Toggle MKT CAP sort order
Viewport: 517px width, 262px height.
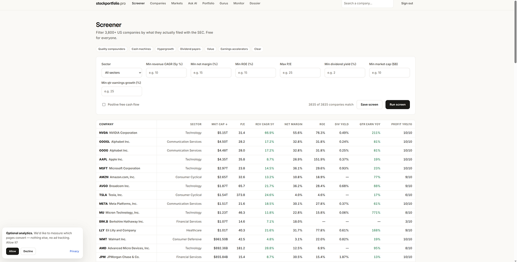tap(219, 124)
